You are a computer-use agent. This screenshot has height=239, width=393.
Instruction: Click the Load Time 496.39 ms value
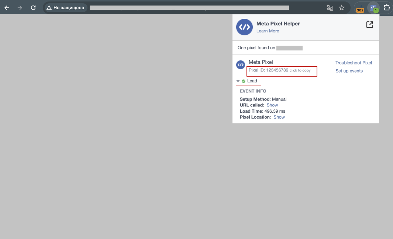point(275,111)
